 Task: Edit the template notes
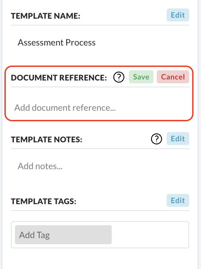click(178, 139)
